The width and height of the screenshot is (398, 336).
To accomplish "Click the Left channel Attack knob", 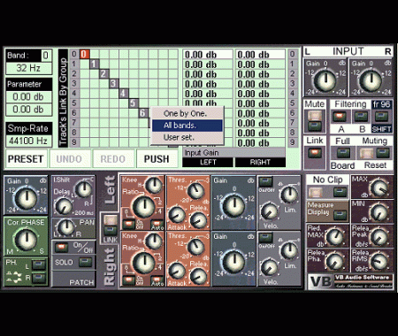I will 176,216.
